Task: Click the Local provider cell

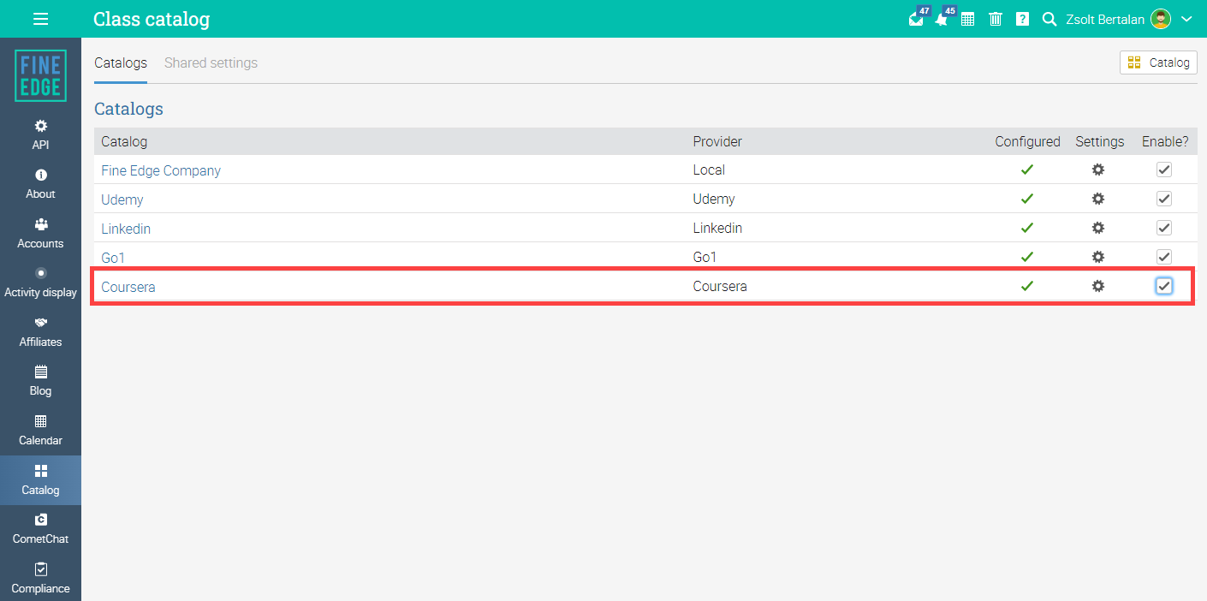Action: click(x=709, y=170)
